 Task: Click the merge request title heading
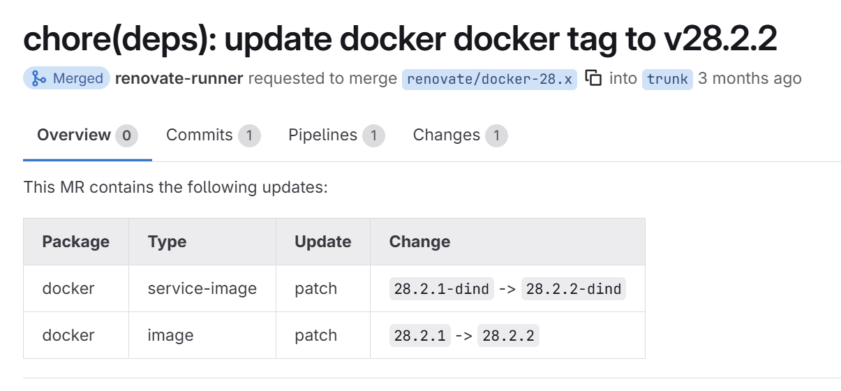point(400,39)
